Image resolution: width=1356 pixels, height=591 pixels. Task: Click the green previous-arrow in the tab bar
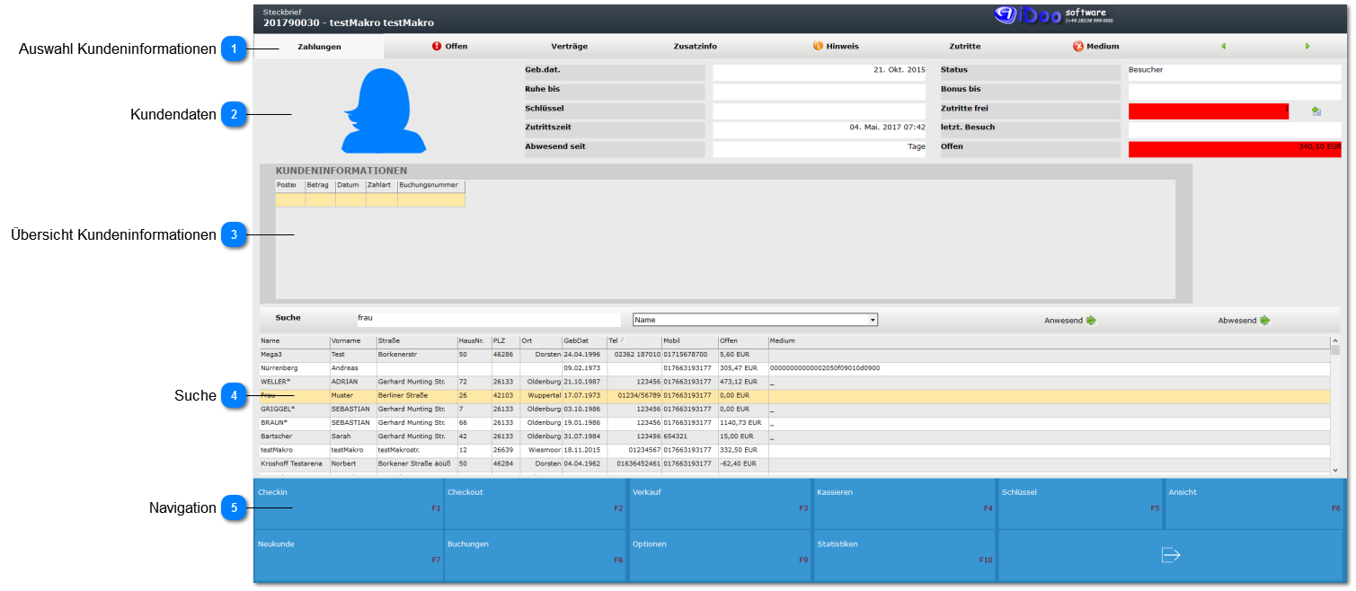pos(1223,47)
